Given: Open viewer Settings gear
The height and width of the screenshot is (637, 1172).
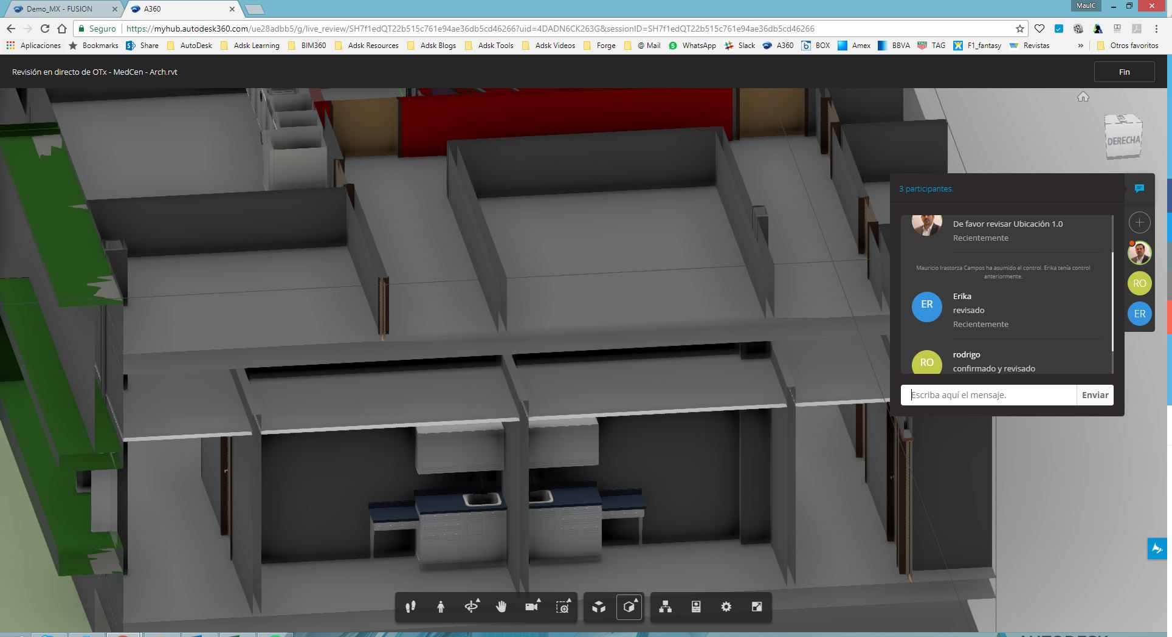Looking at the screenshot, I should (726, 607).
